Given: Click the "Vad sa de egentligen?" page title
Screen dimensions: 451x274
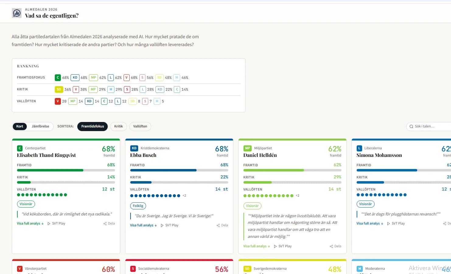Looking at the screenshot, I should [x=52, y=16].
